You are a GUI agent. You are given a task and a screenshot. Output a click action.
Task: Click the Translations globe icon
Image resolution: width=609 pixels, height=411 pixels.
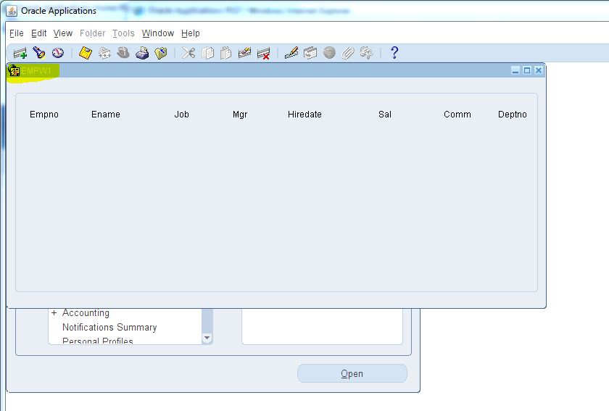[x=329, y=52]
